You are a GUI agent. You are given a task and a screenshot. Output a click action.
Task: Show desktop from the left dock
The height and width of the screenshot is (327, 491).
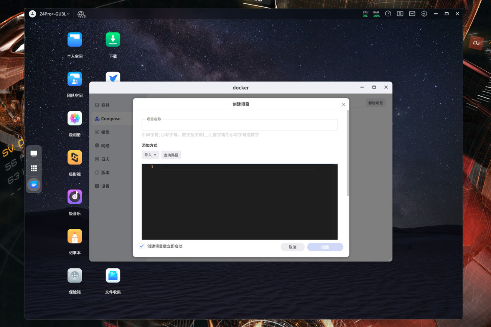[34, 153]
